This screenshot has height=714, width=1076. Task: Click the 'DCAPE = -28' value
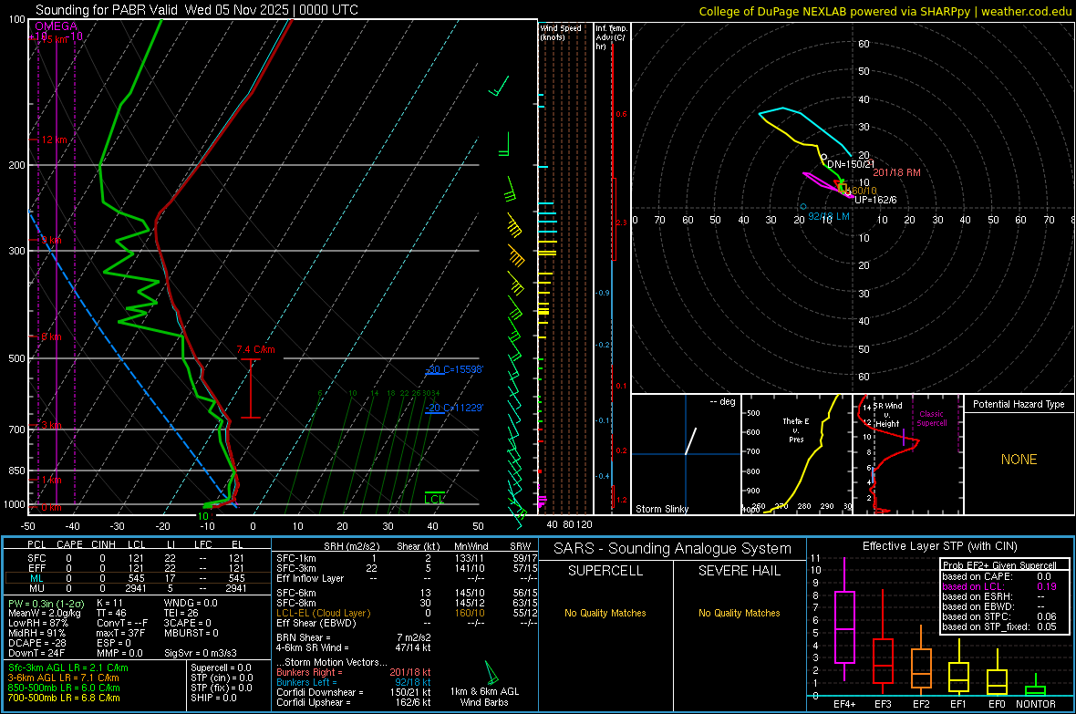tap(37, 643)
